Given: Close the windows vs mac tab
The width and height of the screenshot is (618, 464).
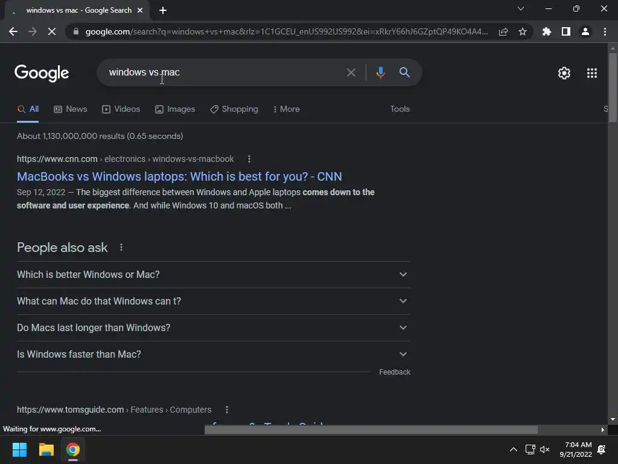Looking at the screenshot, I should click(140, 10).
